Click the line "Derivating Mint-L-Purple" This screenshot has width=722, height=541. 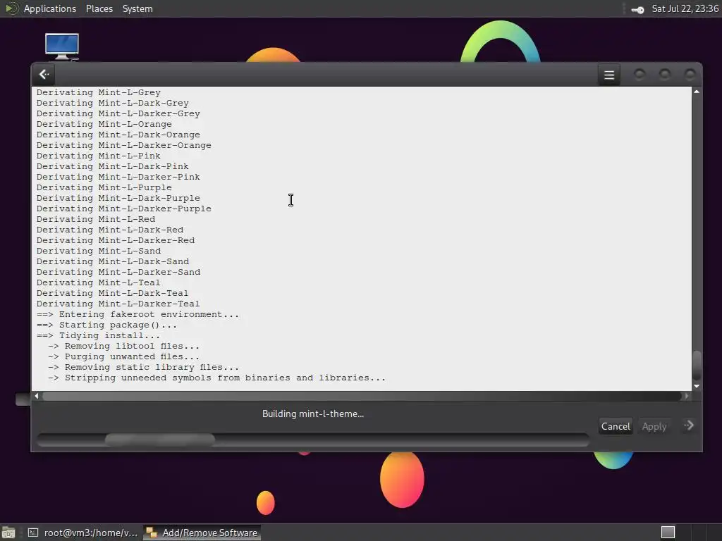[104, 187]
